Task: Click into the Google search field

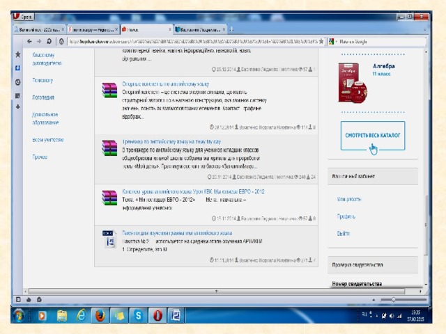Action: (381, 42)
